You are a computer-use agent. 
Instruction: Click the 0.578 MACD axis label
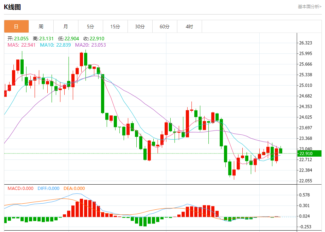pos(304,195)
